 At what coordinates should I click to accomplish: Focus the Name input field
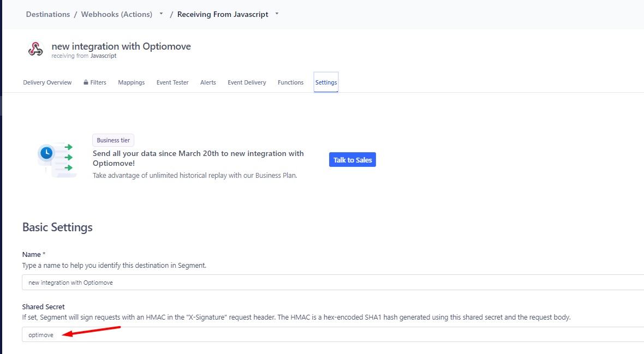tap(333, 283)
